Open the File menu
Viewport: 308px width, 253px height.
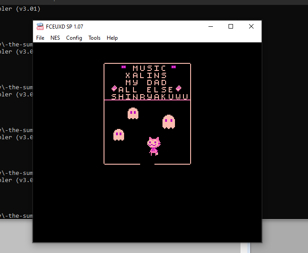tap(40, 38)
